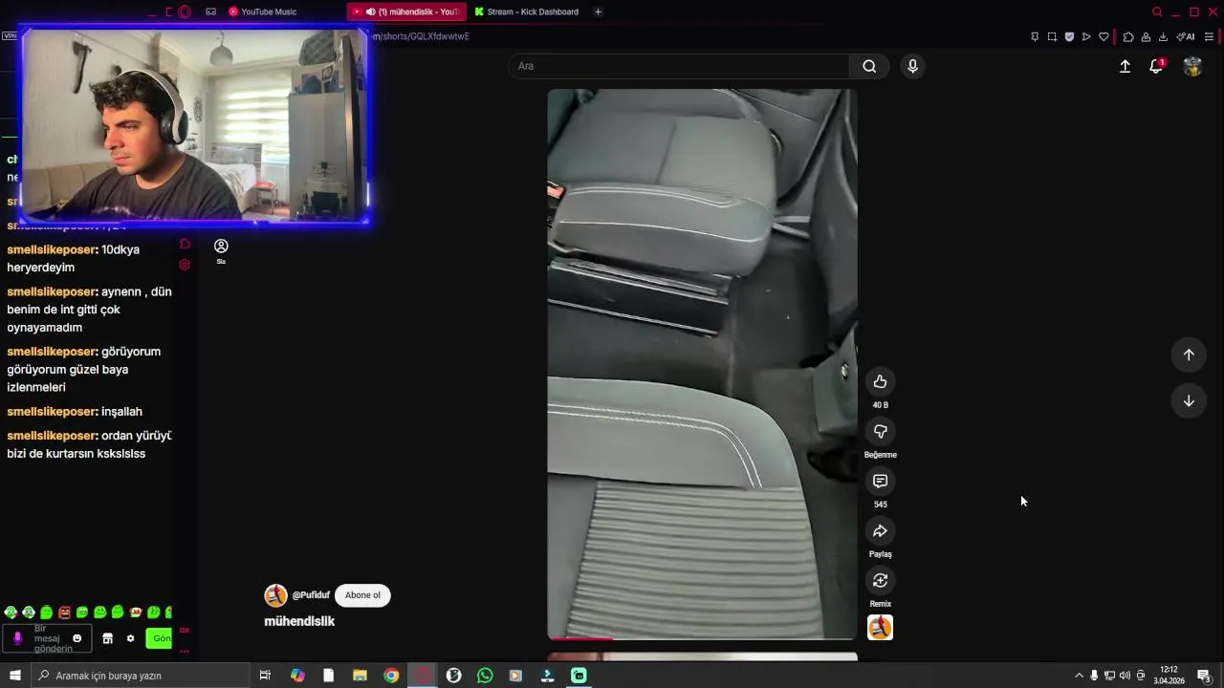The image size is (1224, 688).
Task: Open the comments showing 545
Action: pos(880,482)
